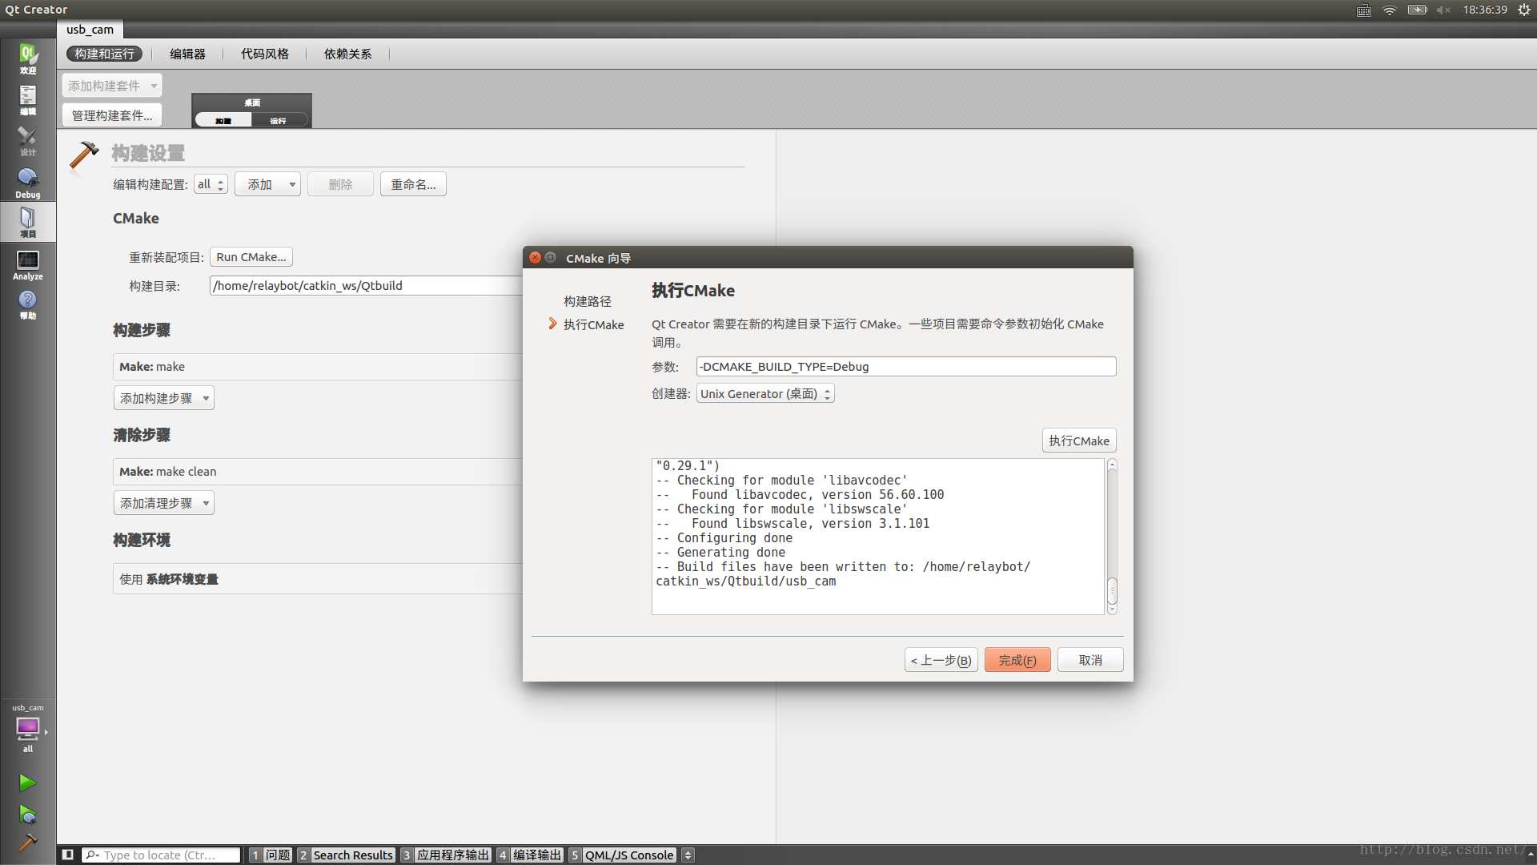Switch to the 构建和运行 tab
1537x865 pixels.
coord(104,54)
